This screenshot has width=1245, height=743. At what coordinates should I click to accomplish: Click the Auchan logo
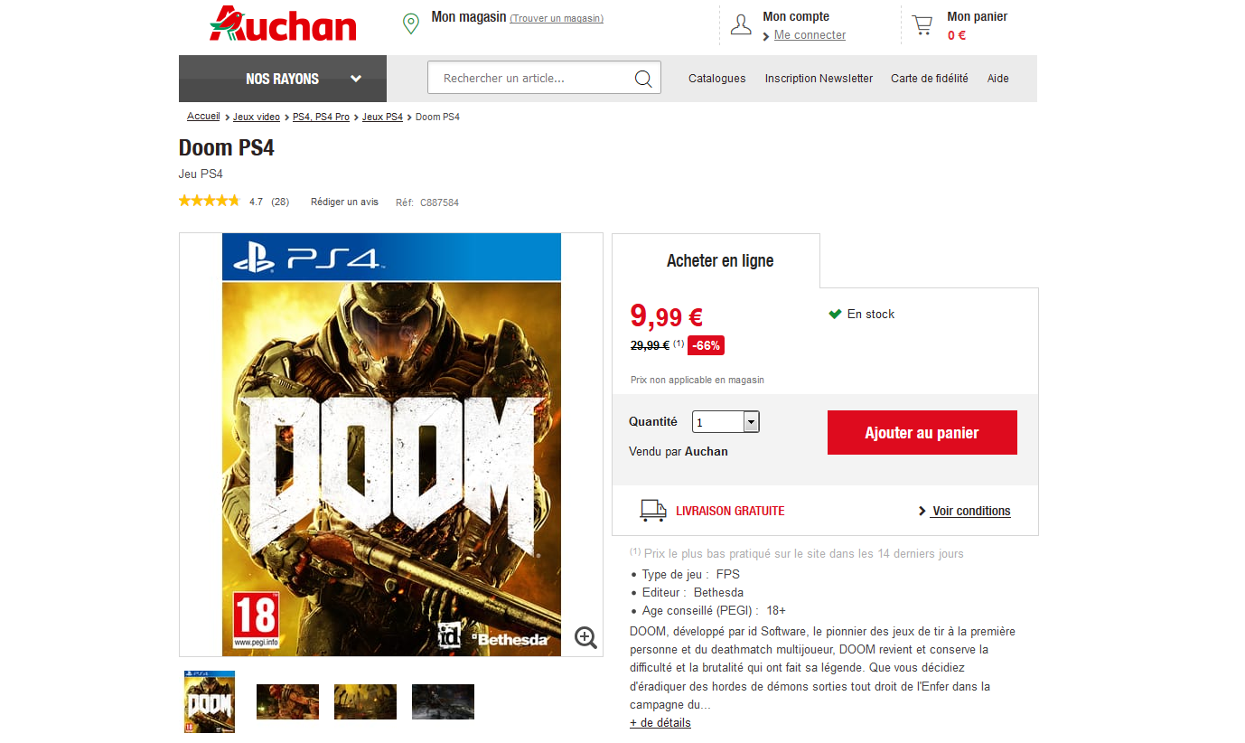(283, 24)
